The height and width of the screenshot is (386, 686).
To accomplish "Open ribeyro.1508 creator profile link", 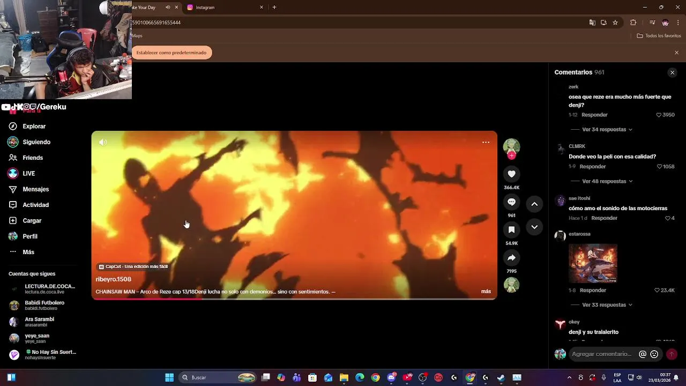I will pos(113,279).
